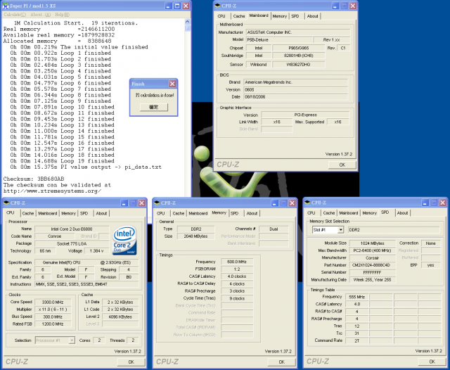This screenshot has height=370, width=450.
Task: Open About tab in Mainboard window
Action: 312,16
